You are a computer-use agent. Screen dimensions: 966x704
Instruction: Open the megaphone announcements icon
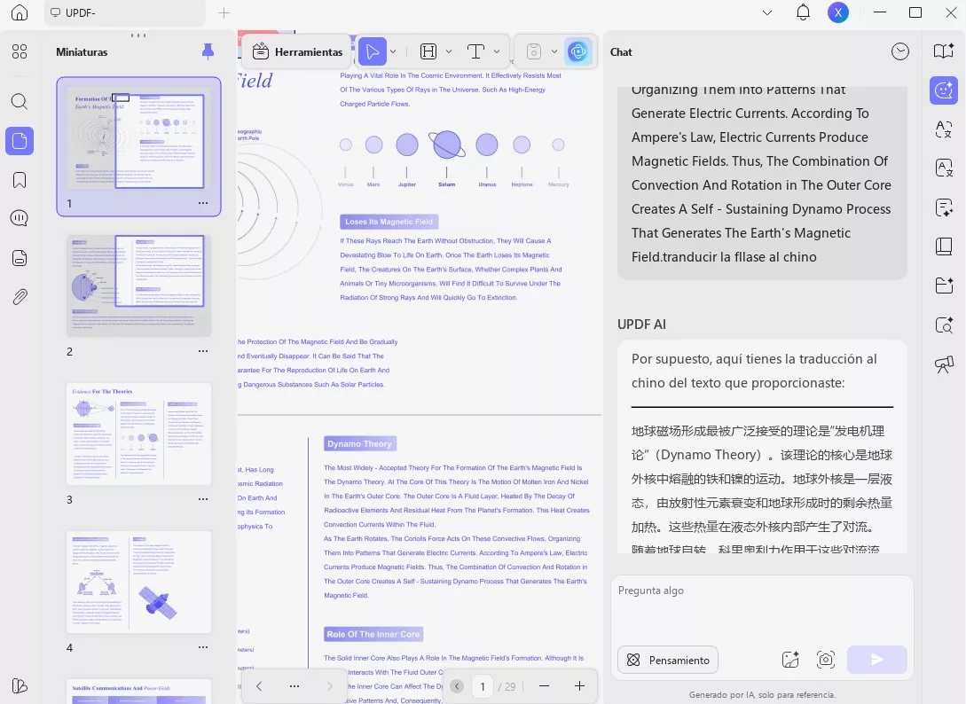[x=944, y=364]
